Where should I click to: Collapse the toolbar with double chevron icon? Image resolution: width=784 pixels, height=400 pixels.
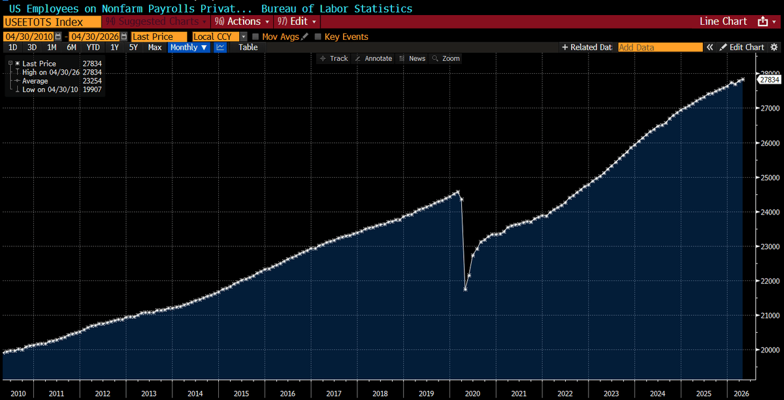tap(710, 47)
